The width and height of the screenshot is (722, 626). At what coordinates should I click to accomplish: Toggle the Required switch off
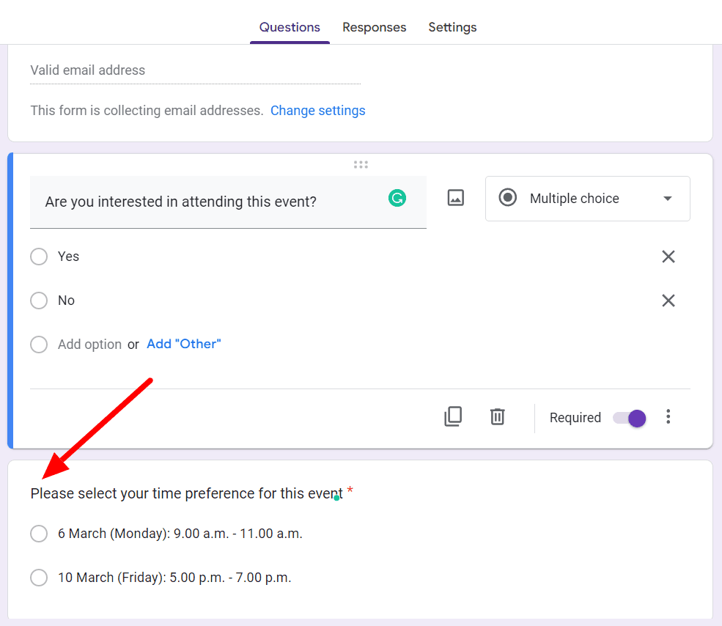click(629, 418)
